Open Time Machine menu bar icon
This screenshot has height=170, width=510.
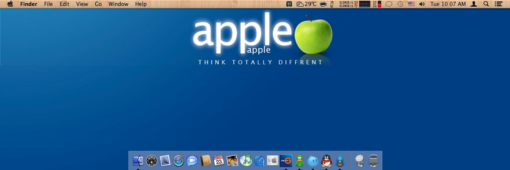400,4
